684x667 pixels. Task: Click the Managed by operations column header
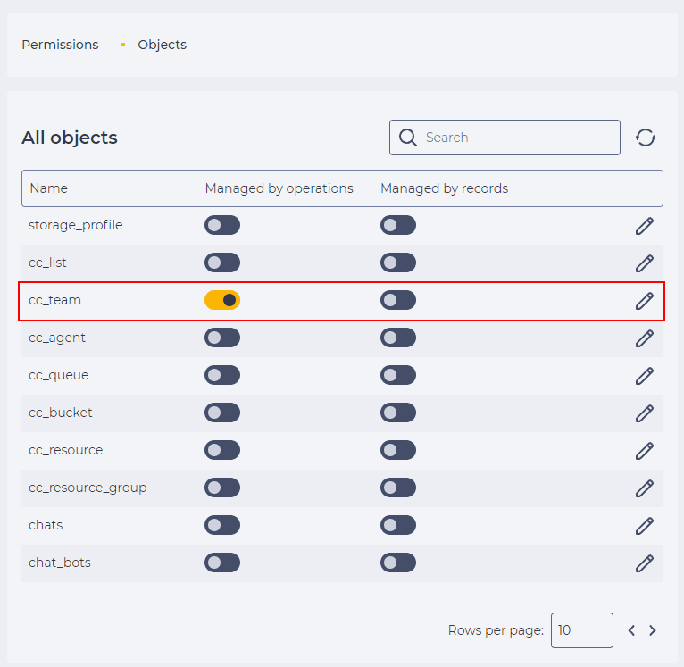(279, 188)
